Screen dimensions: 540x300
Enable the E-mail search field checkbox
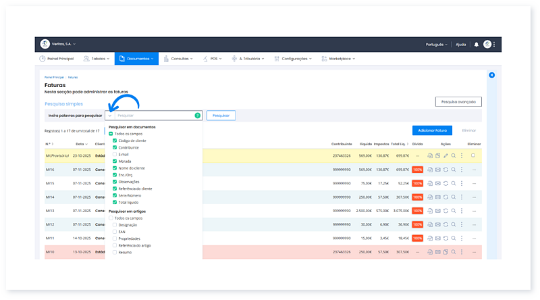point(115,154)
